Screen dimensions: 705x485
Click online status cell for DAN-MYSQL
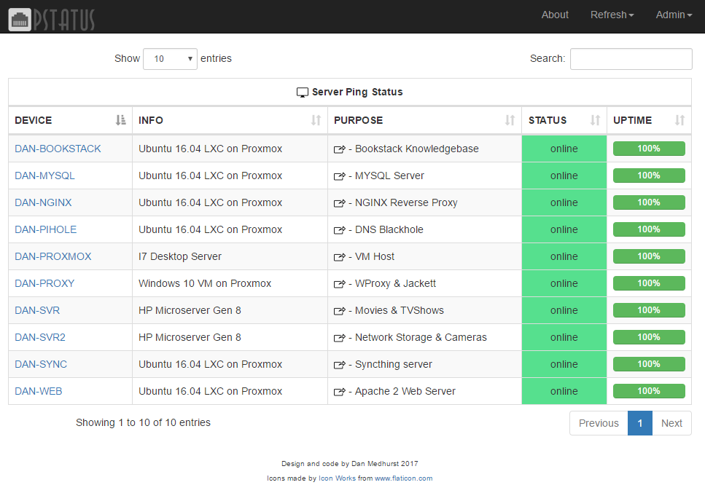pyautogui.click(x=564, y=176)
